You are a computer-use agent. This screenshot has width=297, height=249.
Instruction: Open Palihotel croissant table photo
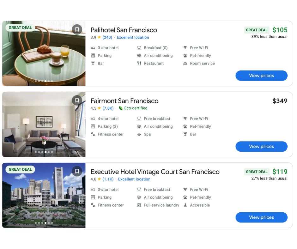tap(44, 53)
